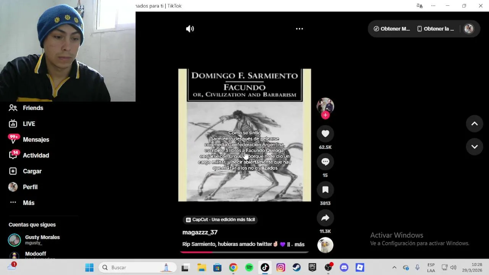Open Steam from the taskbar

(x=296, y=267)
